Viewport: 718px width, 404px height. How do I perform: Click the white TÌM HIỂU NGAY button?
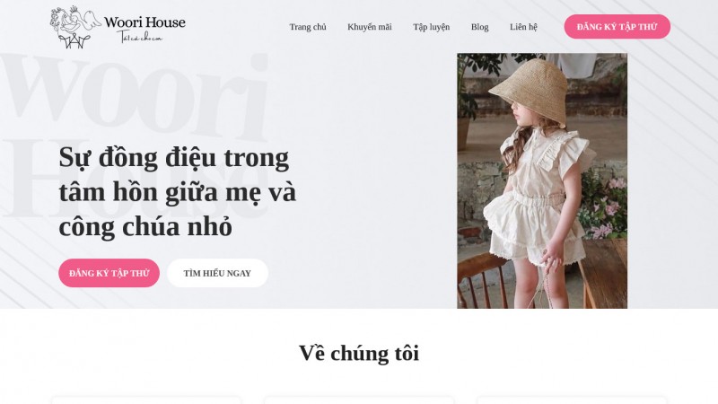217,273
